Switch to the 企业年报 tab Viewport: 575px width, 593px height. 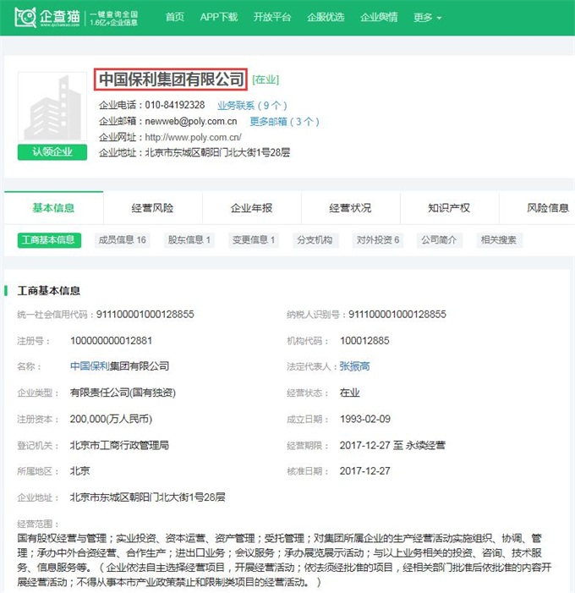[251, 208]
